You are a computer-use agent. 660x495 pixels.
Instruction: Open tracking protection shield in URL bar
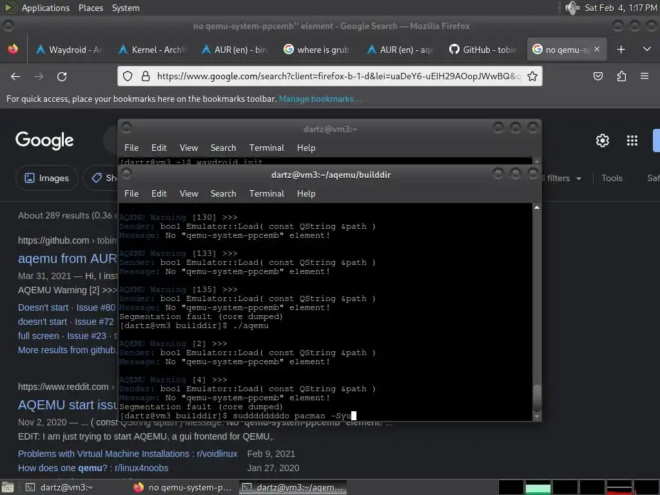click(128, 76)
